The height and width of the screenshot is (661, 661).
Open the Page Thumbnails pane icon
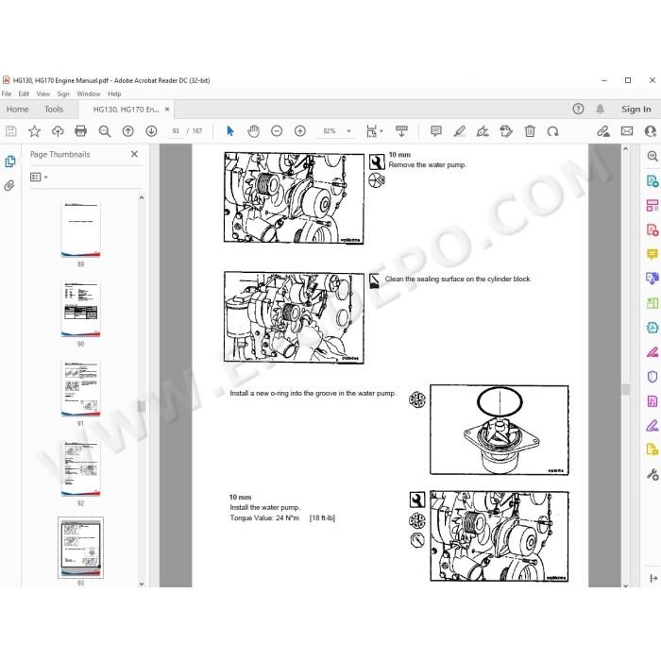pos(10,161)
